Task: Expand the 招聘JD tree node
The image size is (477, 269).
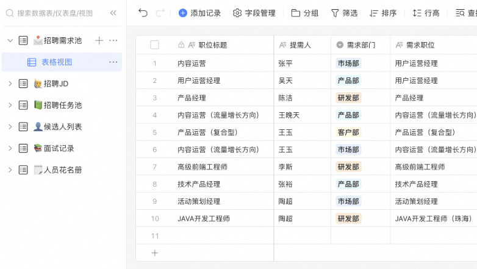Action: (x=10, y=84)
